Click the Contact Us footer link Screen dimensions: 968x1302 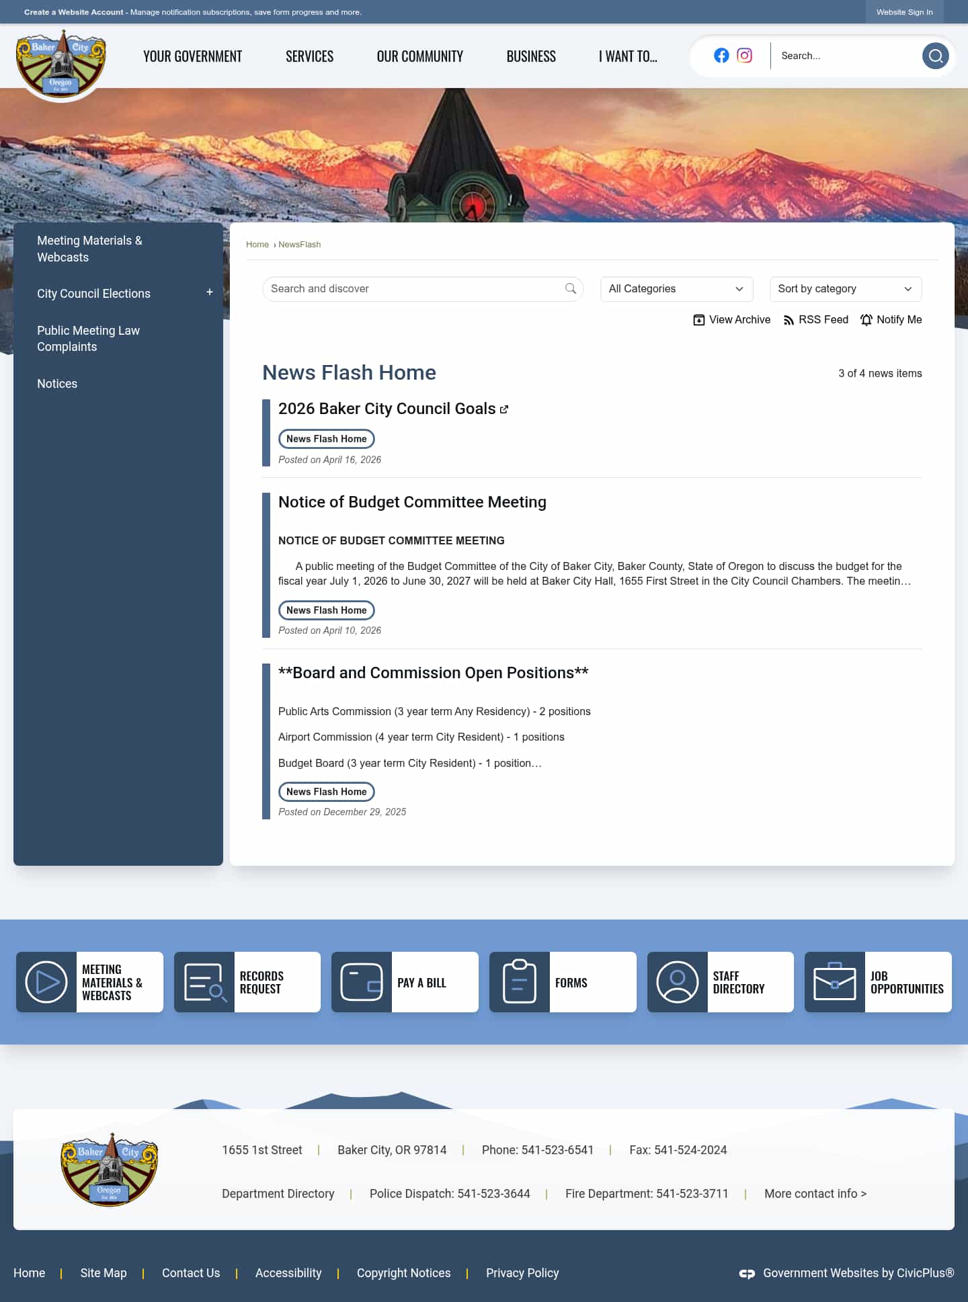191,1273
